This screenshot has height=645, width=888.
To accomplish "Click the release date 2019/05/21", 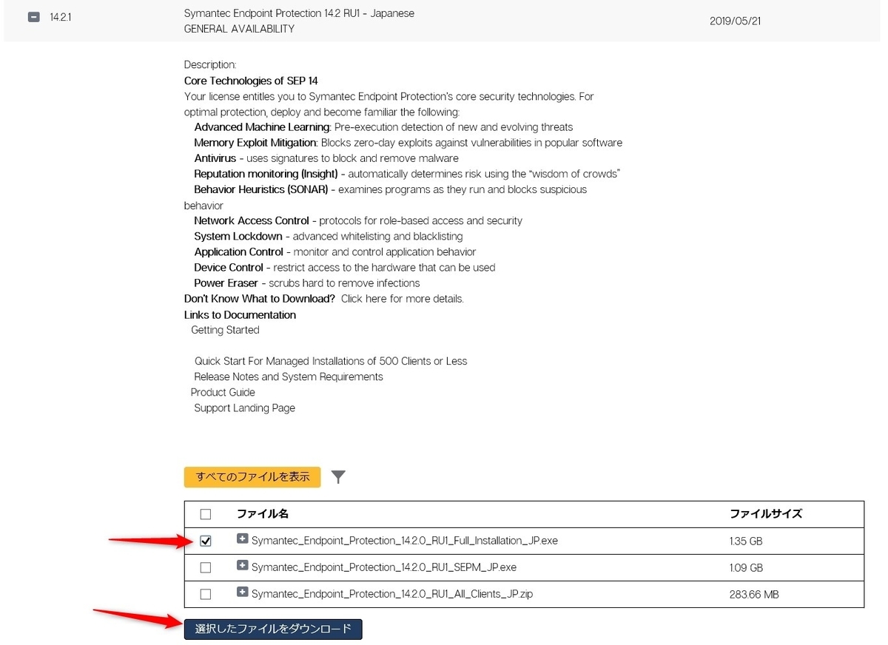I will 735,21.
